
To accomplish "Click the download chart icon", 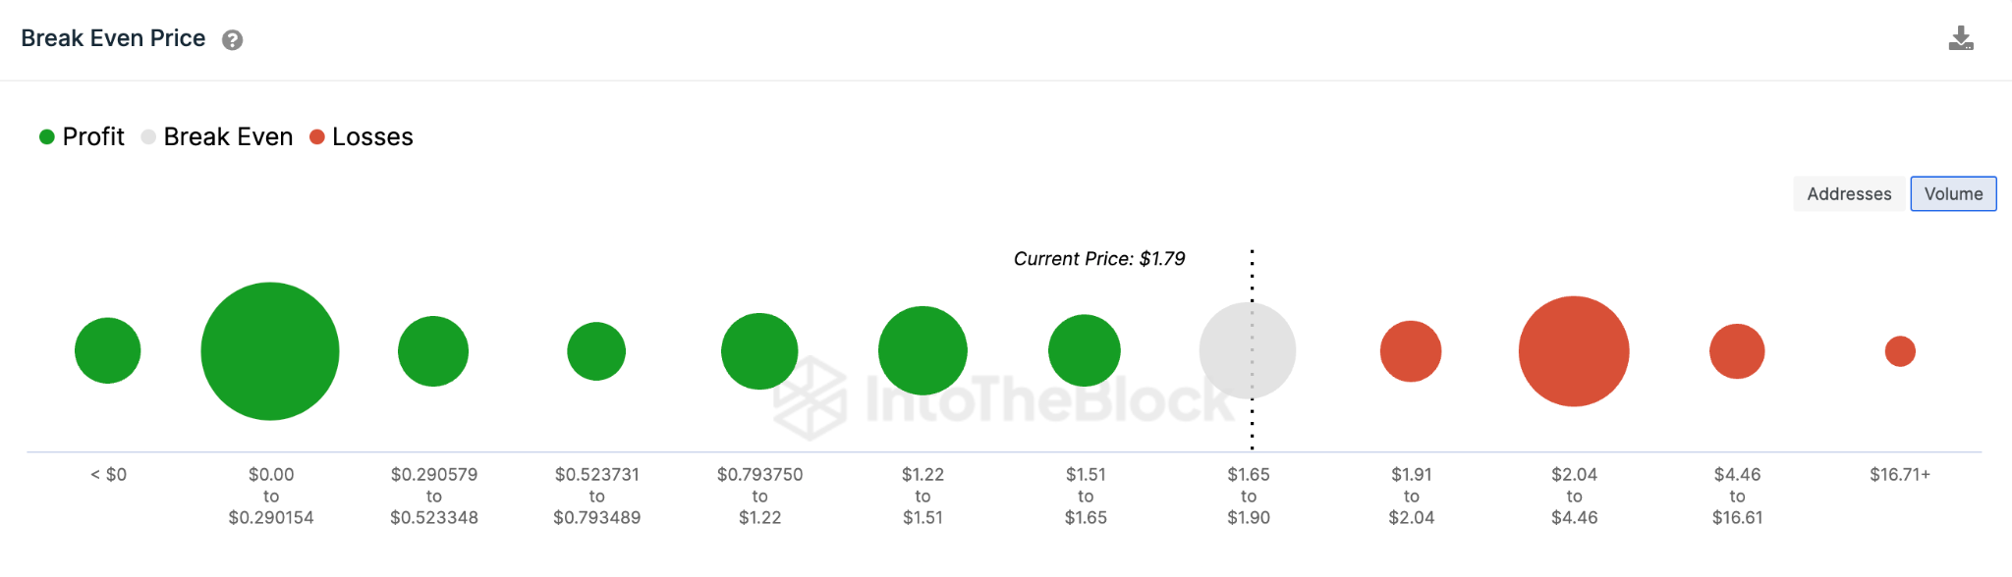I will coord(1961,39).
